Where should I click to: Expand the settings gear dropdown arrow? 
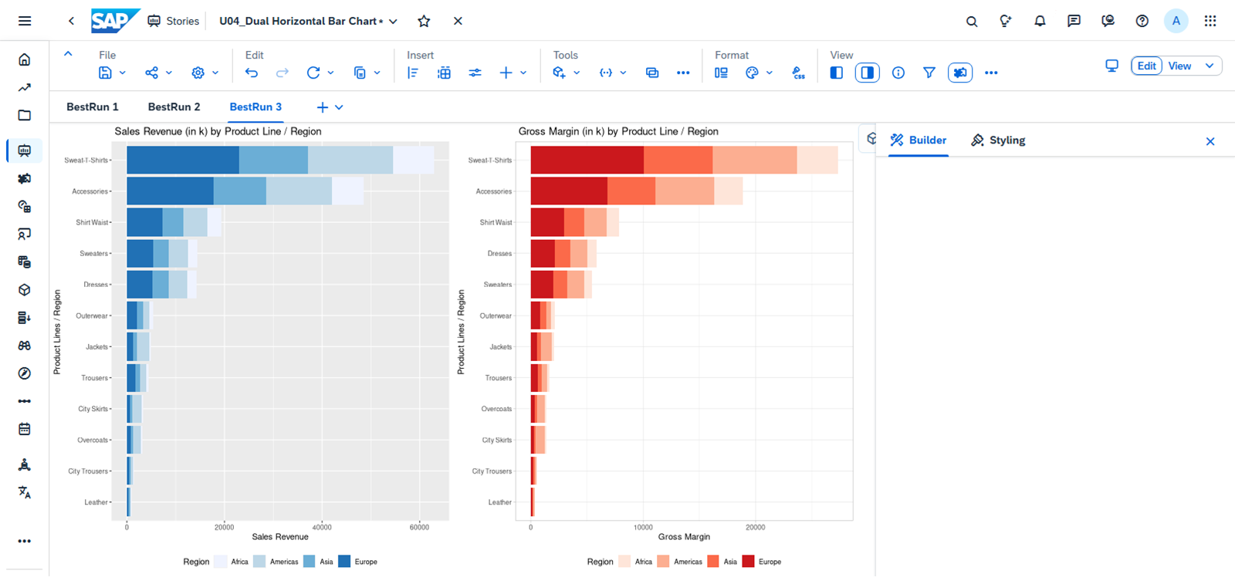215,73
